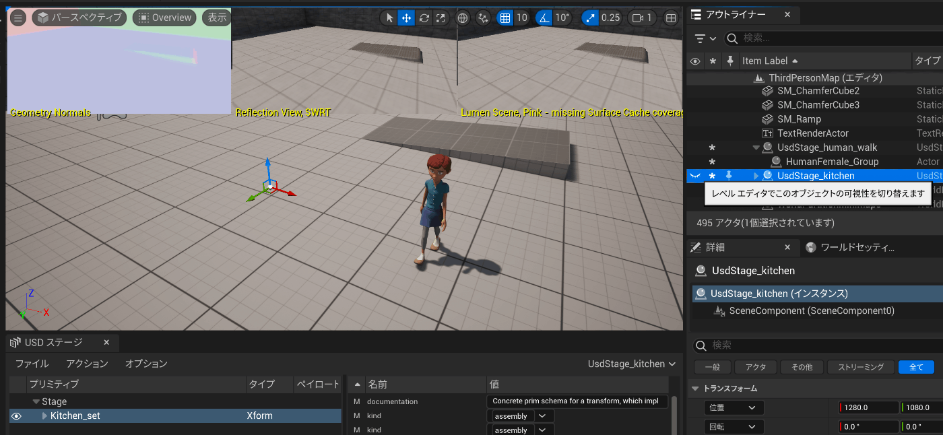Activate the Scale gizmo tool
943x435 pixels.
pos(441,18)
